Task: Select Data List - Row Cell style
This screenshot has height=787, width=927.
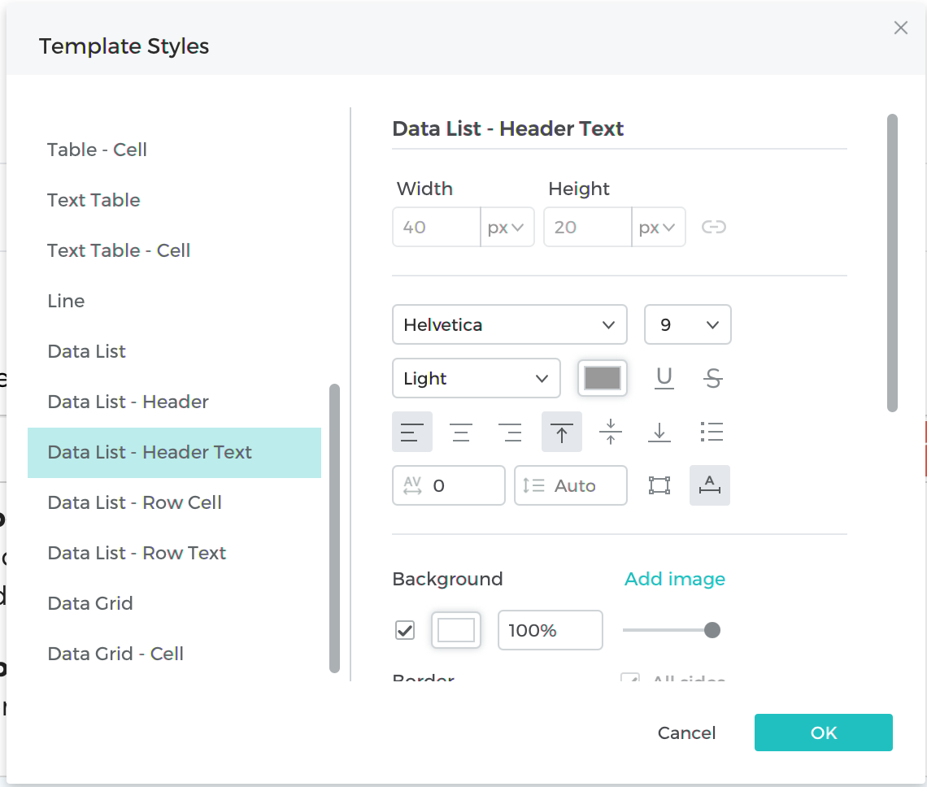Action: [x=135, y=502]
